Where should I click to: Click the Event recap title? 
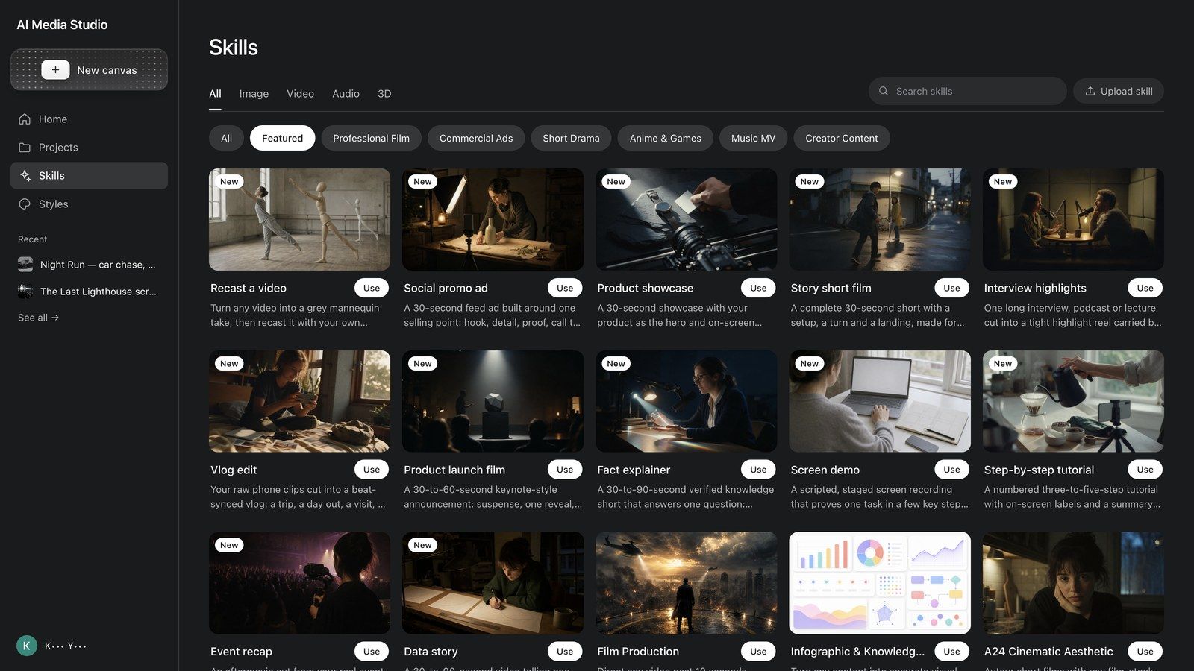click(241, 652)
